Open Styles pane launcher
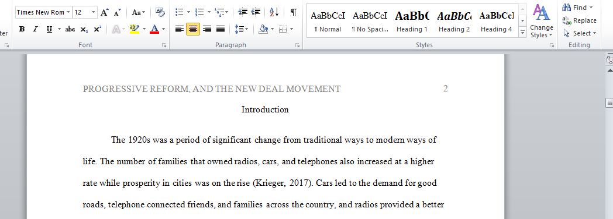 552,45
